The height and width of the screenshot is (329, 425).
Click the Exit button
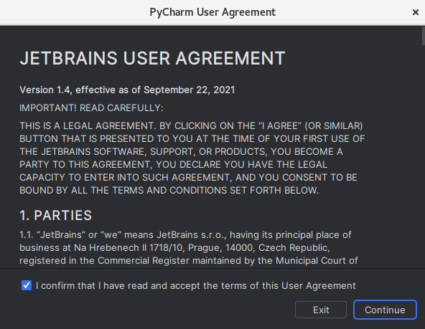(x=321, y=310)
